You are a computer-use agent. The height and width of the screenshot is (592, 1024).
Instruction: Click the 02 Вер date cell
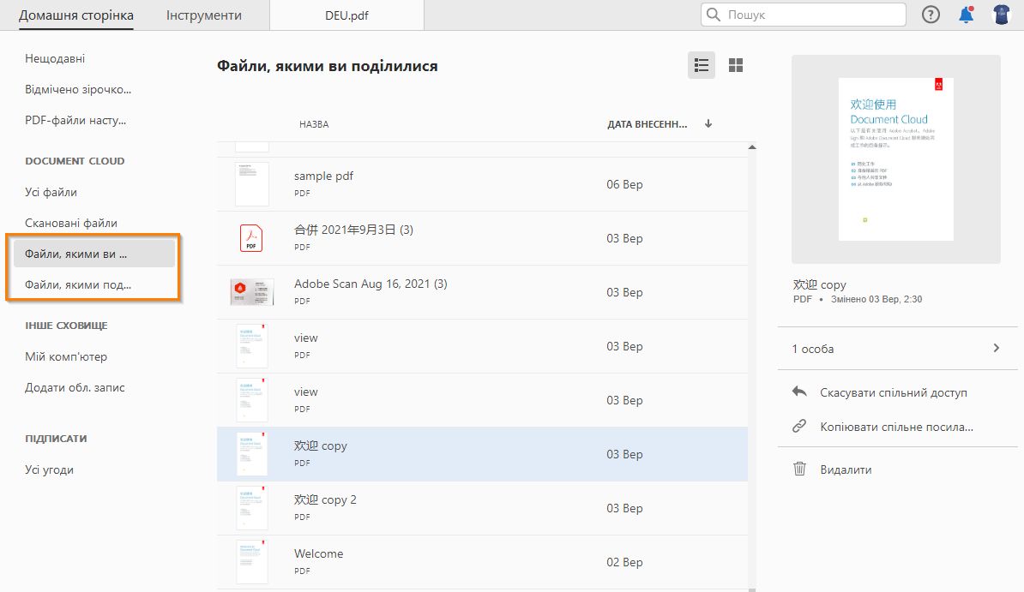(624, 562)
